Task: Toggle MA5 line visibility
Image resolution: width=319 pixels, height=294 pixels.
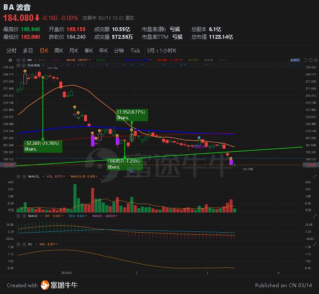Action: 43,60
